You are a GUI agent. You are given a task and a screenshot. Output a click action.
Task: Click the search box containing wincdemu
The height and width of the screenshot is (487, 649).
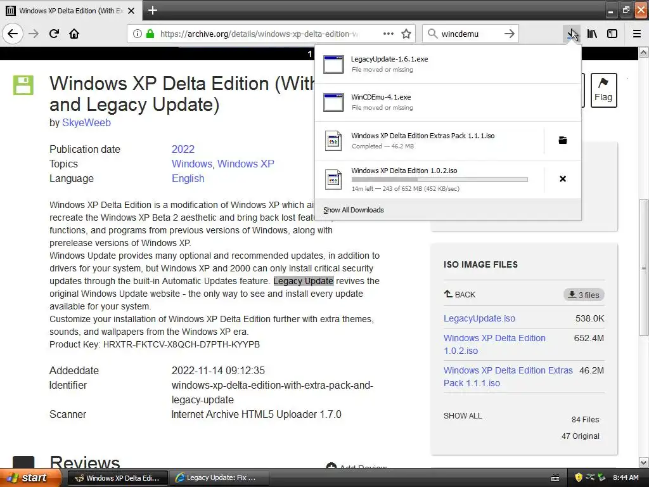470,34
